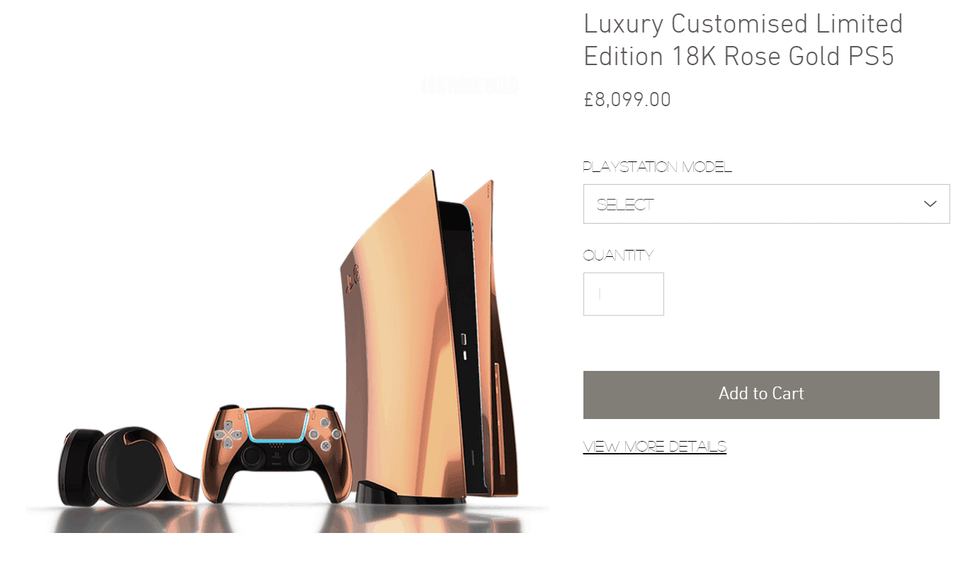Click the controller's right analog stick
Viewport: 953px width, 579px height.
coord(299,457)
